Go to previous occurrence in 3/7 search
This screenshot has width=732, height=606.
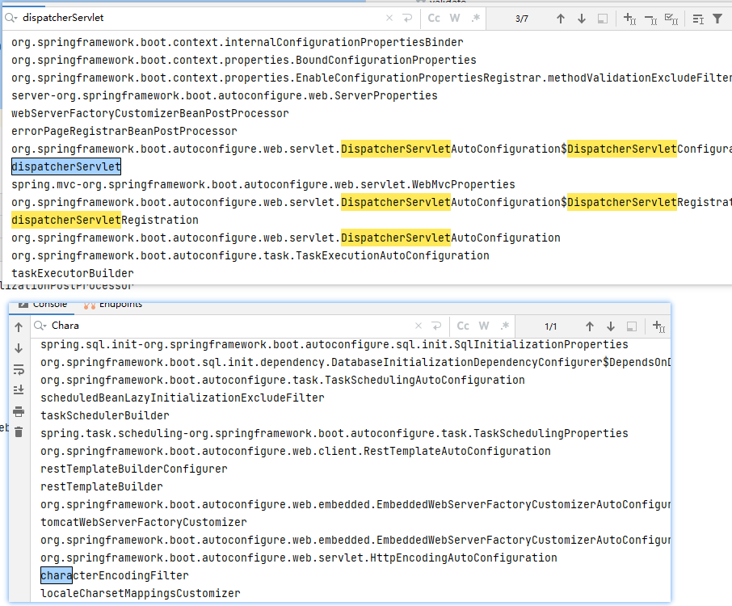click(561, 19)
